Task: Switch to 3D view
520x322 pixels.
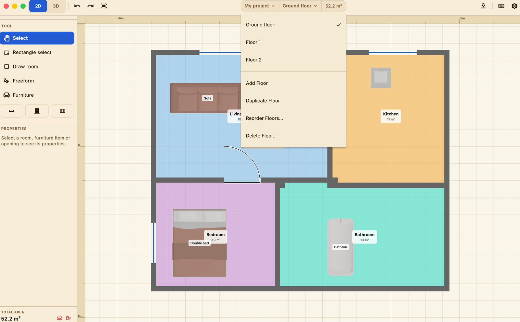Action: coord(56,6)
